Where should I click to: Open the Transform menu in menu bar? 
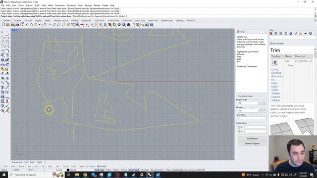tap(71, 5)
